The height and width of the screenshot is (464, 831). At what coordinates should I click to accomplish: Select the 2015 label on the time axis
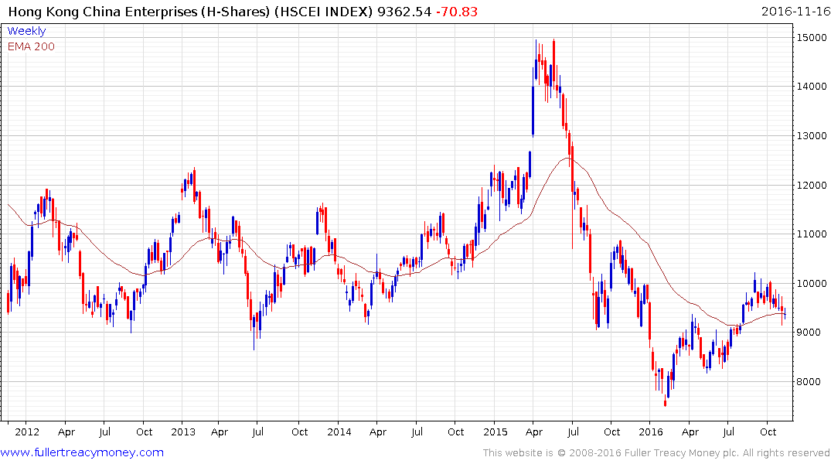point(495,432)
